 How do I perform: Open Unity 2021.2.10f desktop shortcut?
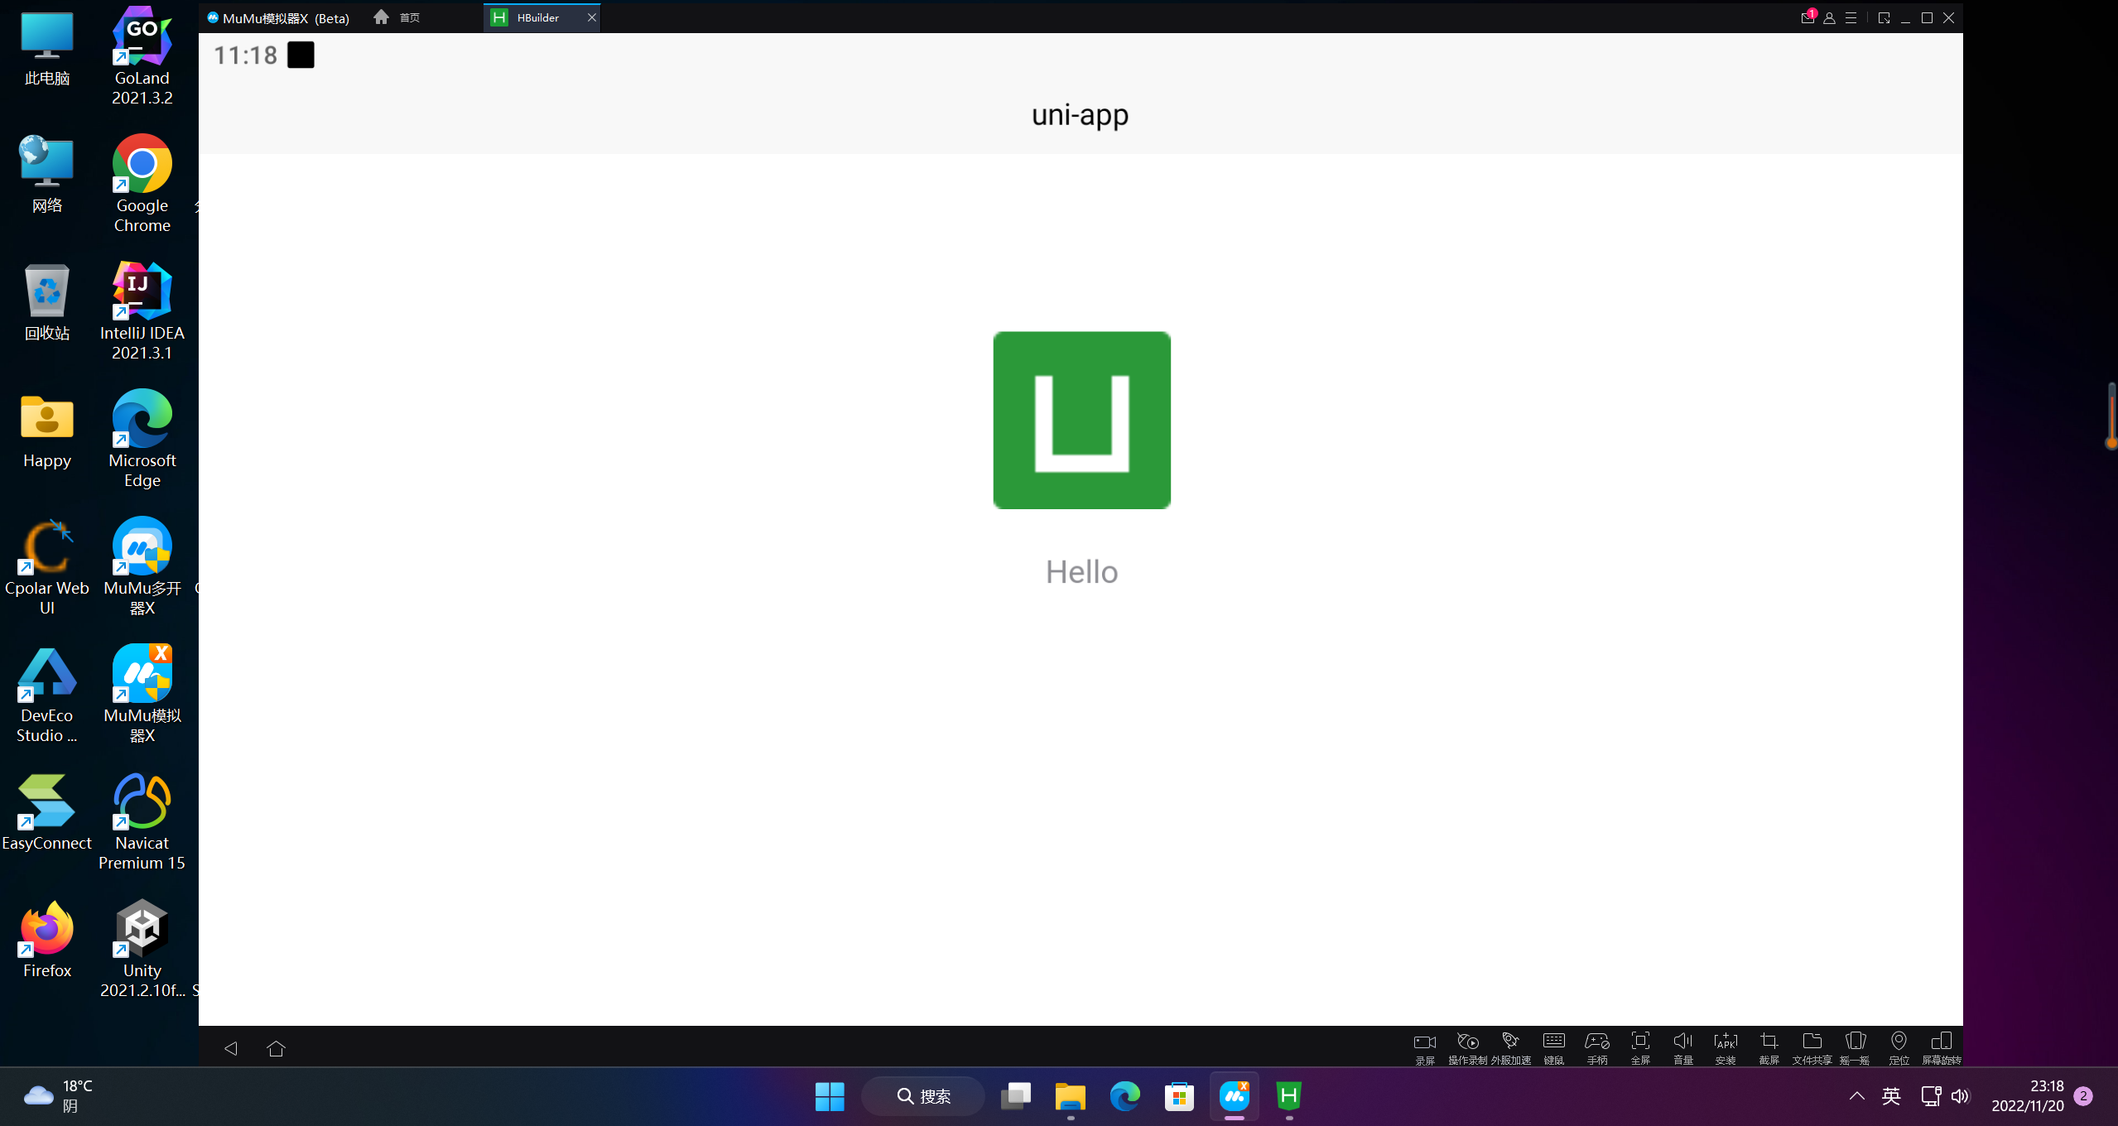click(142, 949)
